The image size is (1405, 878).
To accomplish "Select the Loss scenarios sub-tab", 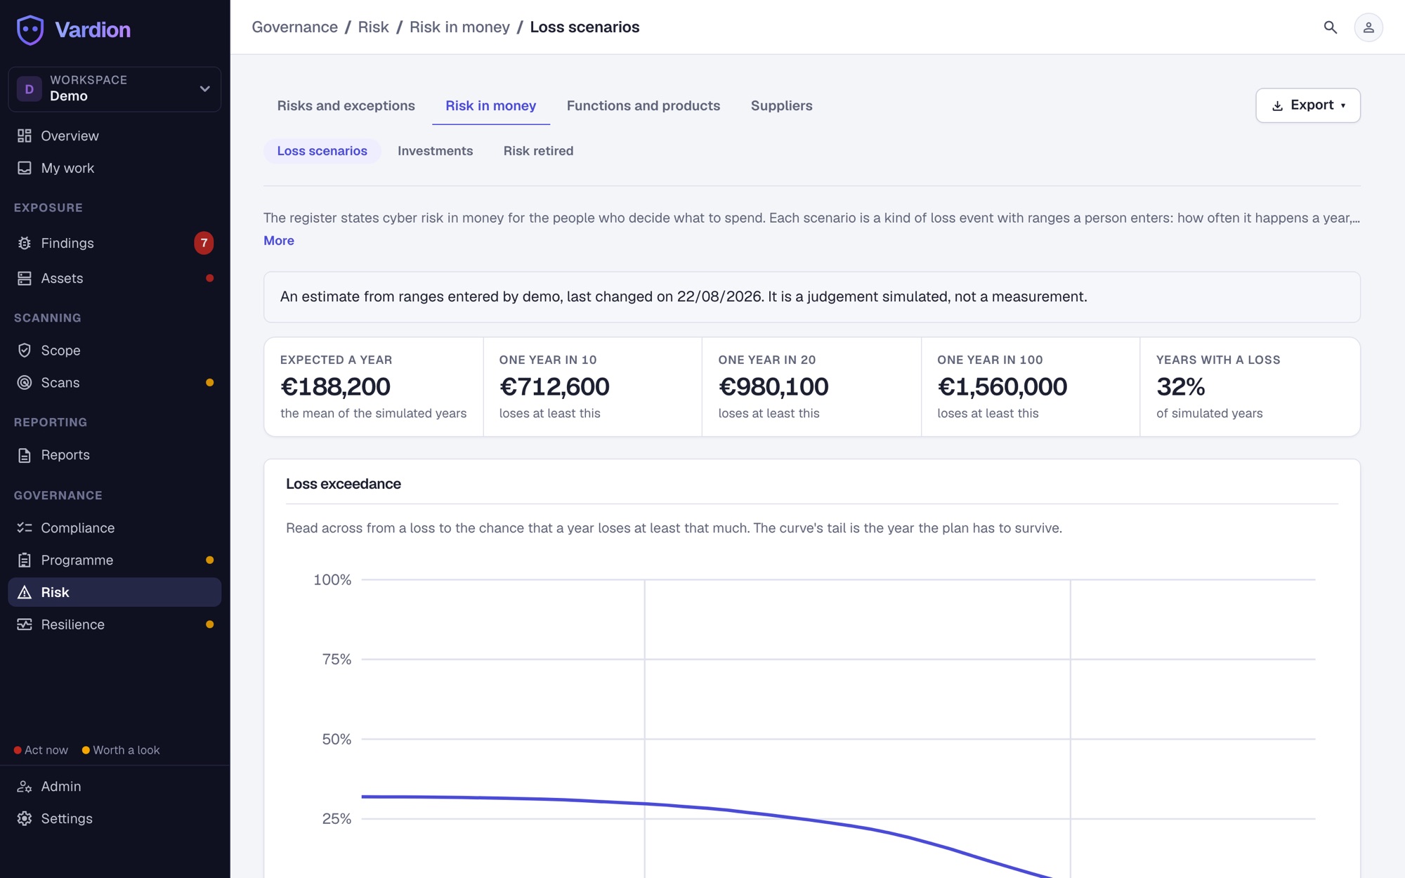I will [x=322, y=151].
